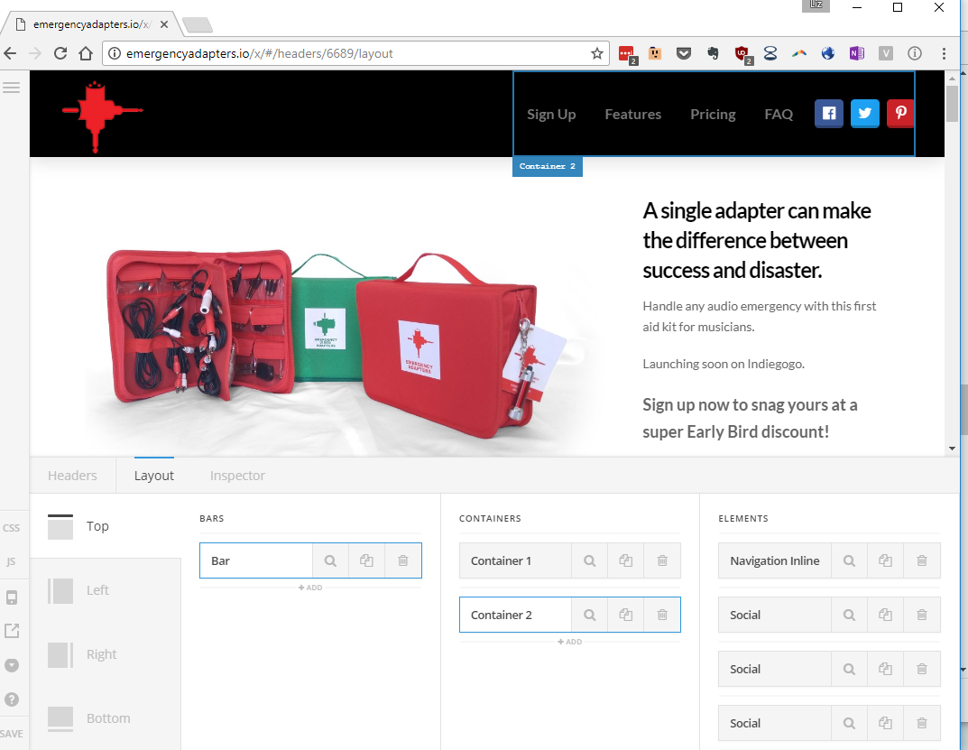Screen dimensions: 968x750
Task: Expand the sidebar circle dropdown arrow icon
Action: tap(12, 665)
